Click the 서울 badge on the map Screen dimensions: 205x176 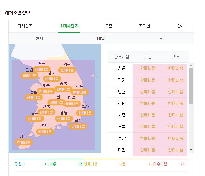42,69
